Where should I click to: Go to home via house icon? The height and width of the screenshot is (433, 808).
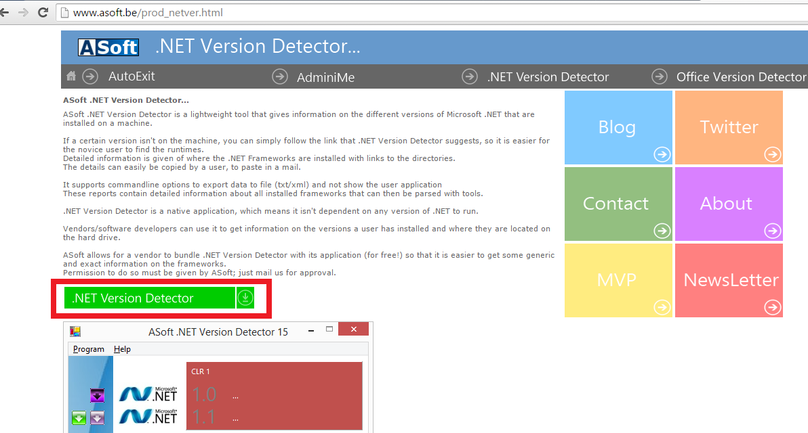pos(71,76)
